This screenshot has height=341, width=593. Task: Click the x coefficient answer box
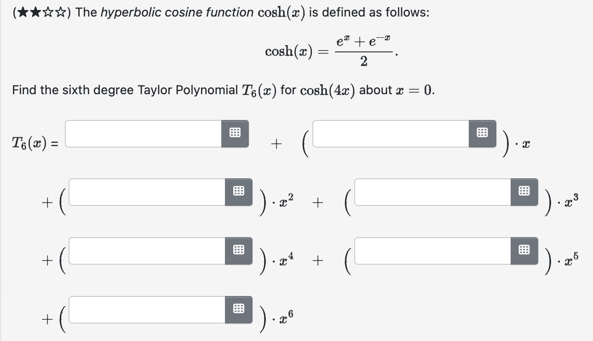pos(391,134)
